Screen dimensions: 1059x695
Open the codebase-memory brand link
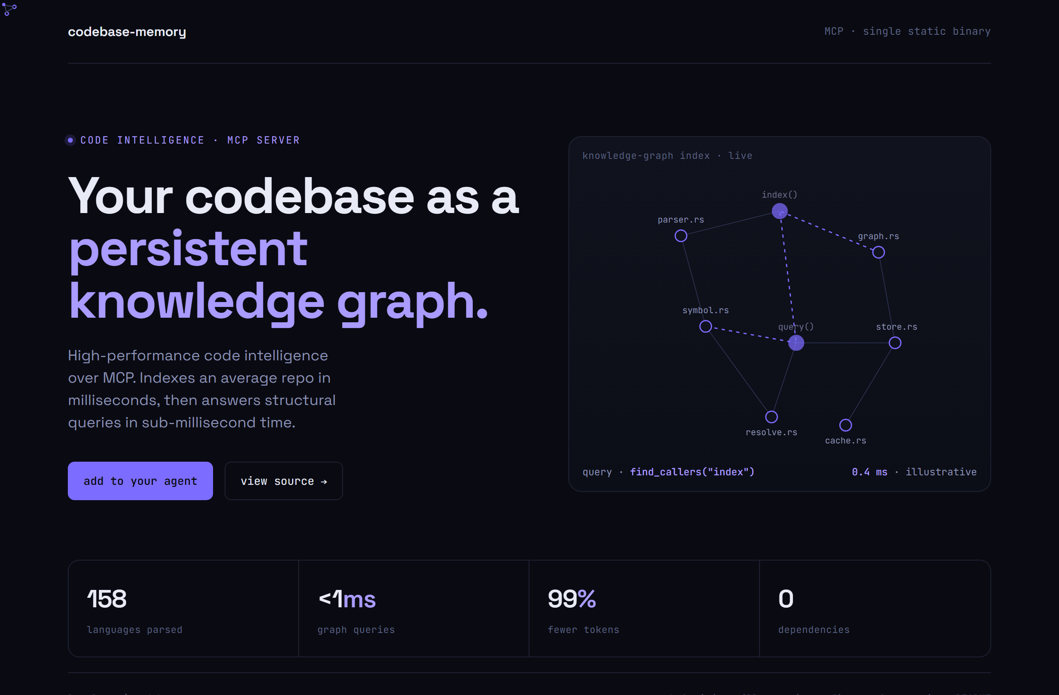[x=127, y=31]
